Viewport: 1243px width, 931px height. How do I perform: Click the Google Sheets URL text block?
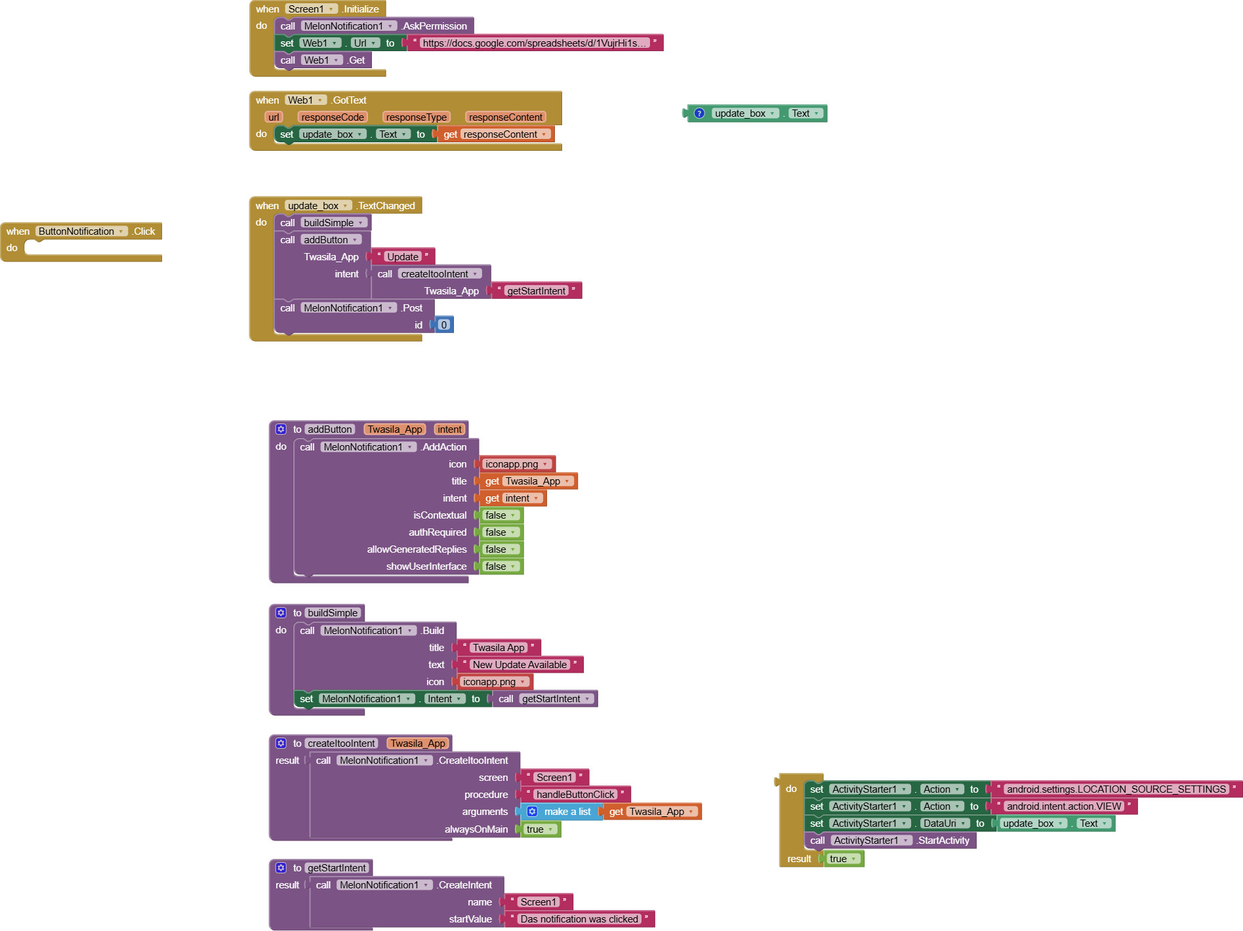coord(535,43)
